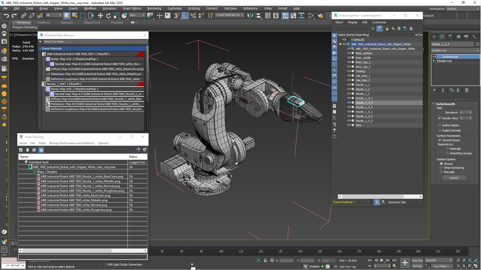Select the Move transform tool

[100, 15]
